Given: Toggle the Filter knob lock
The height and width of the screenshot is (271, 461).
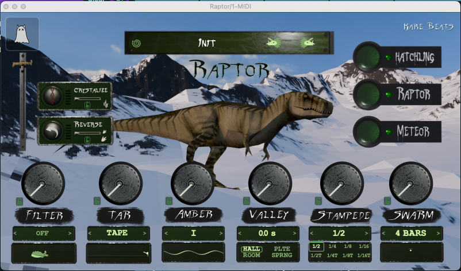Looking at the screenshot, I should coord(20,202).
